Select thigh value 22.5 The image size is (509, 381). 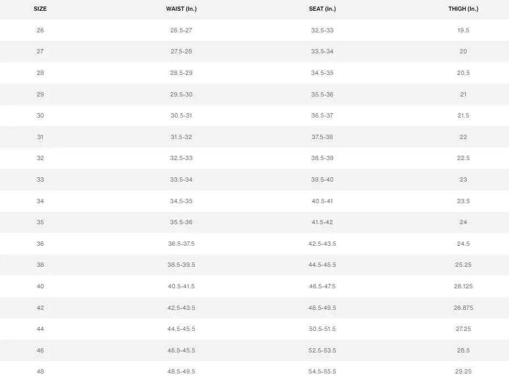coord(463,158)
